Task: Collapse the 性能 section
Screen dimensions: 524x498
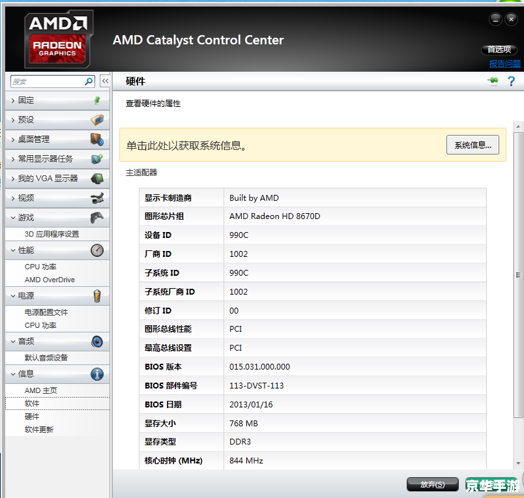Action: 12,250
